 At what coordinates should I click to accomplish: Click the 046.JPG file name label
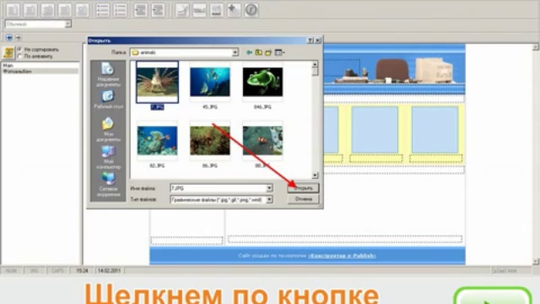tap(262, 107)
